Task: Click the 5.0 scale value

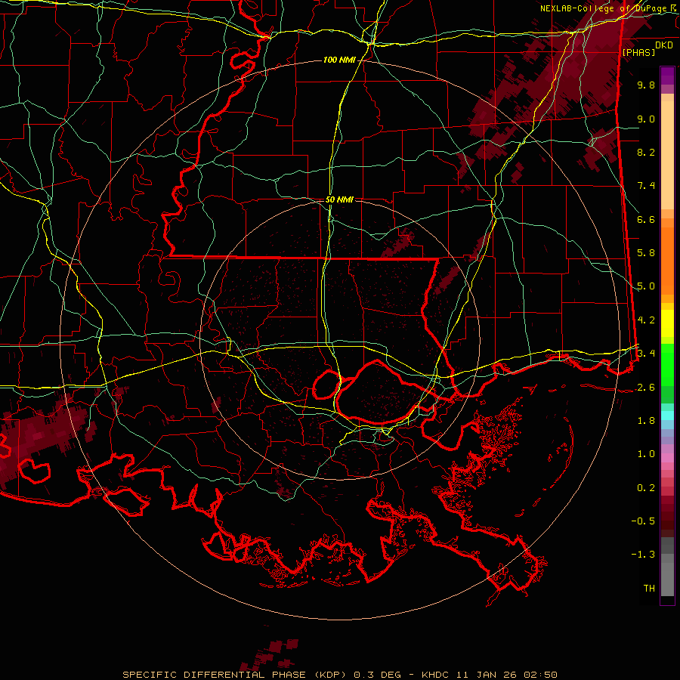Action: 646,286
